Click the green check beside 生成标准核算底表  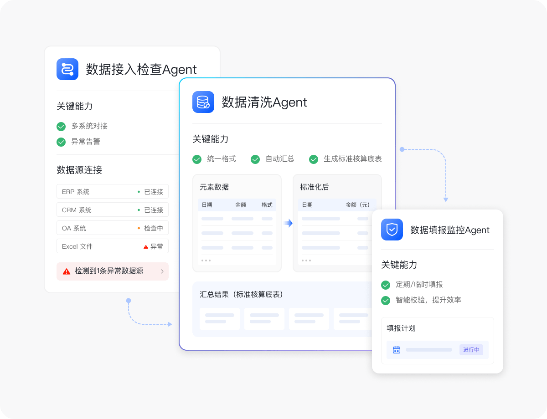coord(314,159)
